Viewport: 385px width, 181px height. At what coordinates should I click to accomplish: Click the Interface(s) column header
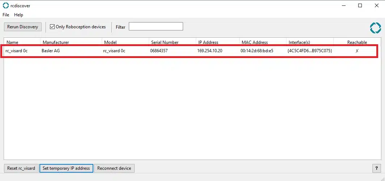(x=309, y=42)
